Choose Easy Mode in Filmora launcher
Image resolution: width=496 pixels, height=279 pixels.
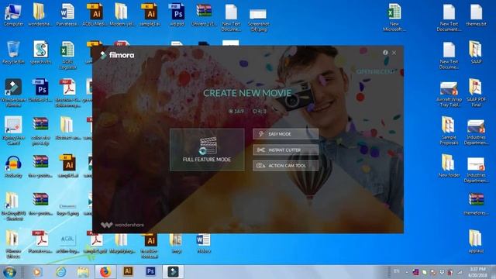pyautogui.click(x=286, y=134)
